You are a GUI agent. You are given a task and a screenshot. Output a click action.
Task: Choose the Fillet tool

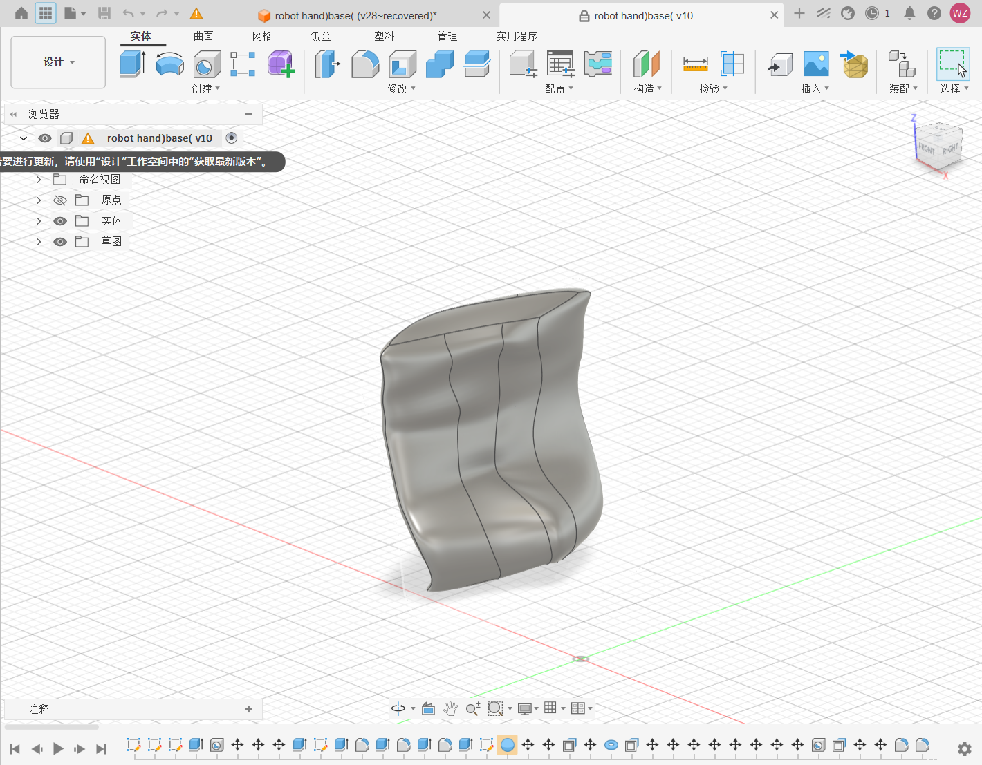pos(365,64)
